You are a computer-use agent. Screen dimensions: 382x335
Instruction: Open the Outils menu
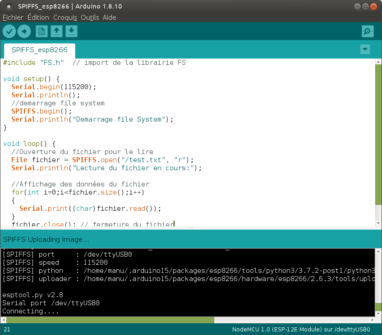[x=90, y=18]
